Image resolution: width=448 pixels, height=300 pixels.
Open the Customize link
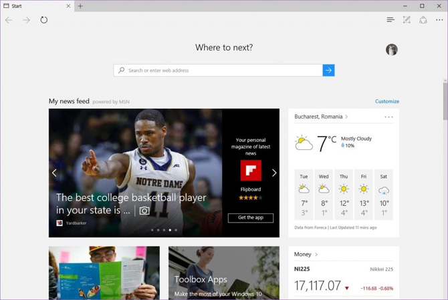[x=387, y=101]
